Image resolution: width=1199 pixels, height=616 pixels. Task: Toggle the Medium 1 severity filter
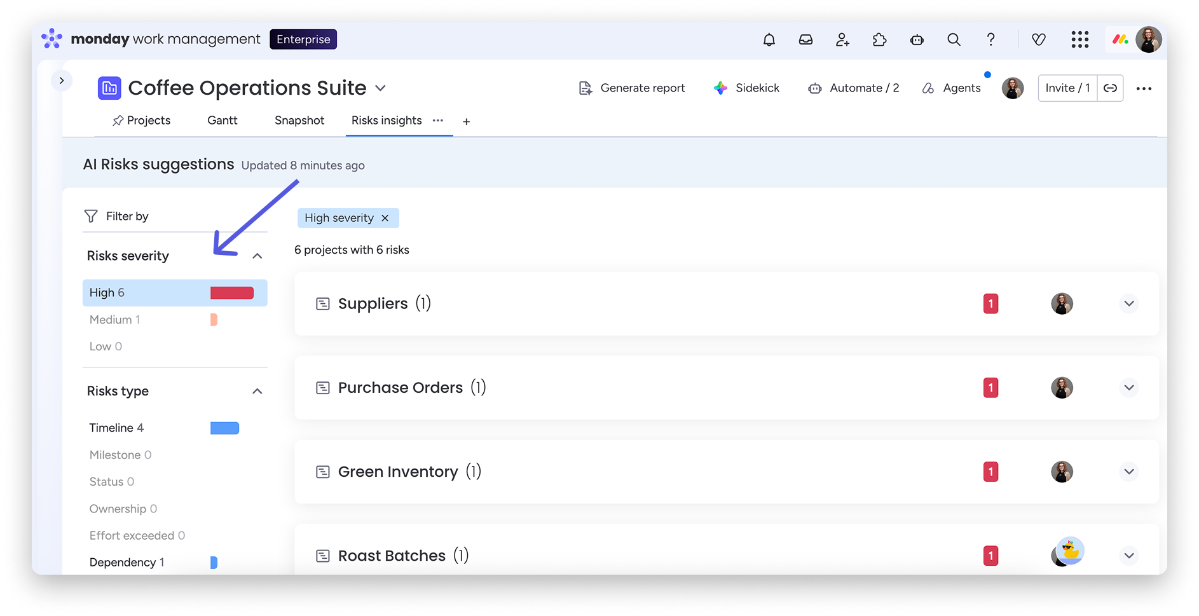[x=175, y=319]
